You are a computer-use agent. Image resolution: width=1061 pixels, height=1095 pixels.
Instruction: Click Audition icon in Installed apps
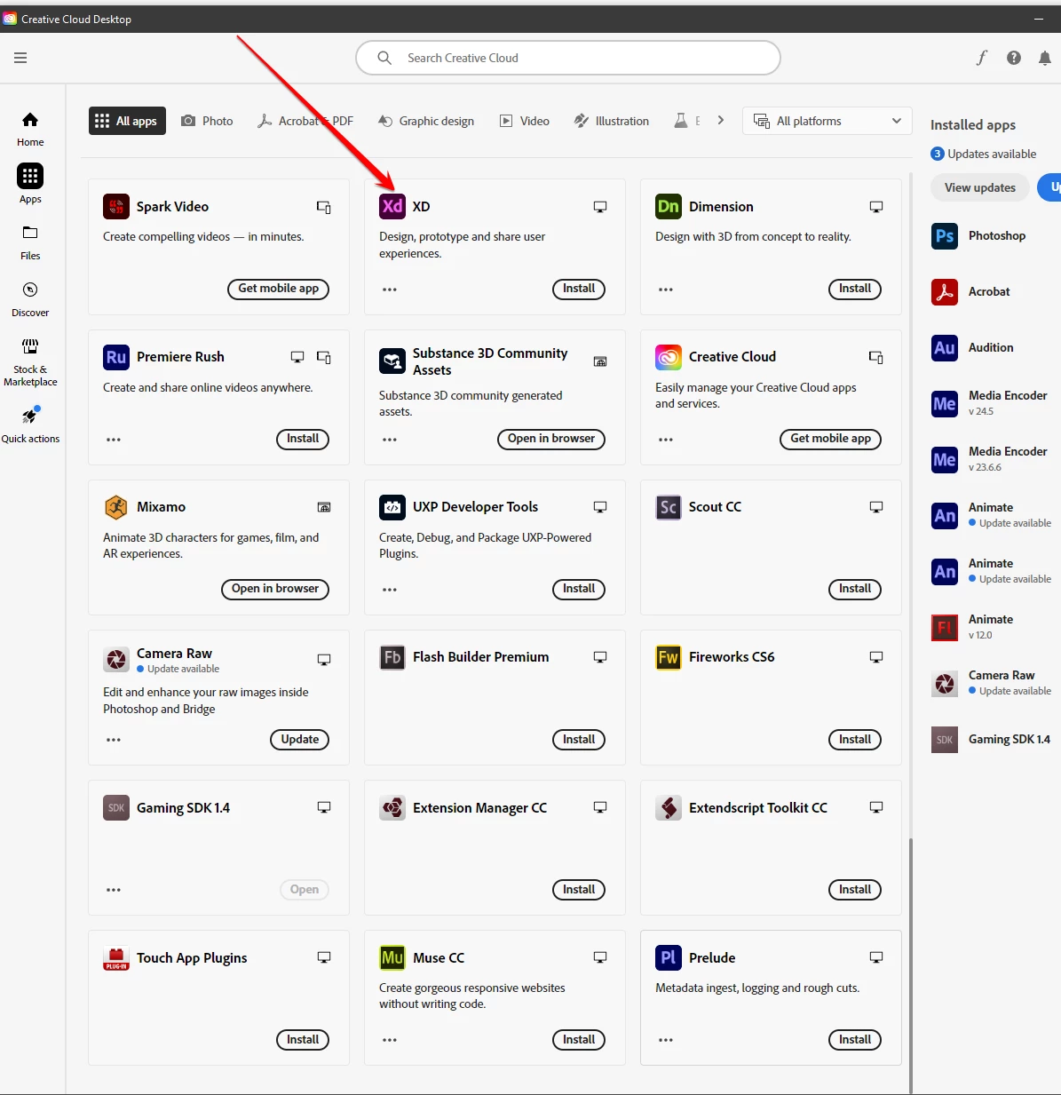click(945, 348)
